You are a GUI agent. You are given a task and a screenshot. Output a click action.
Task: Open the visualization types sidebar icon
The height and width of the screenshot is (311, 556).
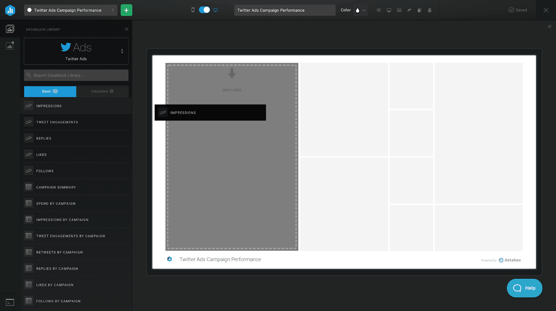coord(10,46)
